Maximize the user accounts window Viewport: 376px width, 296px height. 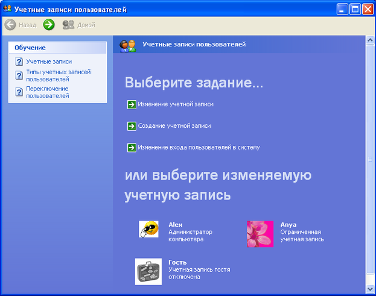[x=355, y=10]
